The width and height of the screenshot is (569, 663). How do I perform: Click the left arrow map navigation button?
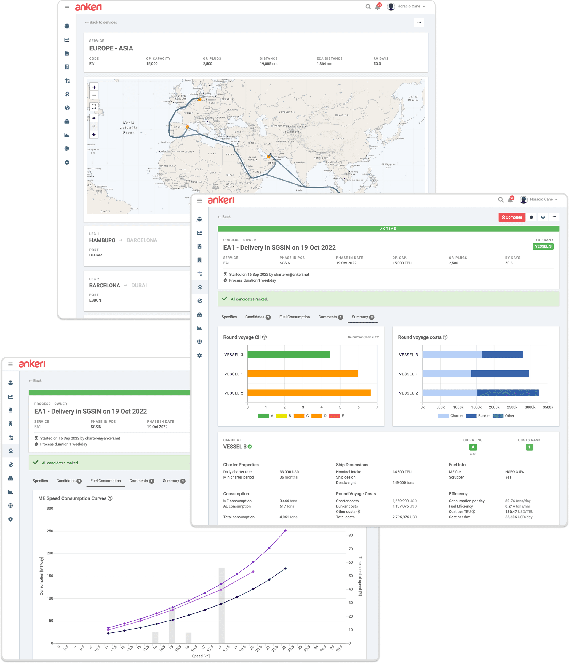coord(94,134)
